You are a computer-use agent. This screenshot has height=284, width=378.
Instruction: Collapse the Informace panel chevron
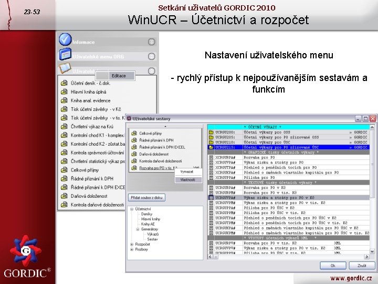click(x=151, y=42)
